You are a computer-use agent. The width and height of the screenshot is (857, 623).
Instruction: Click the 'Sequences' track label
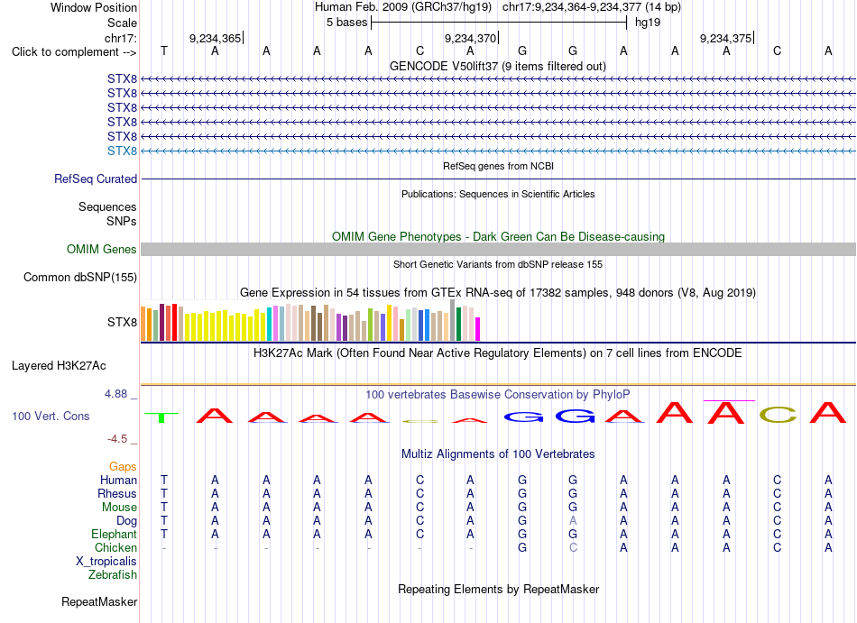107,207
